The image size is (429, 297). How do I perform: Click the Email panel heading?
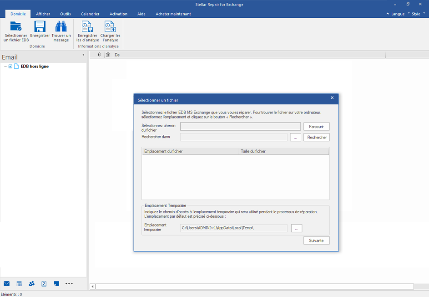coord(10,57)
